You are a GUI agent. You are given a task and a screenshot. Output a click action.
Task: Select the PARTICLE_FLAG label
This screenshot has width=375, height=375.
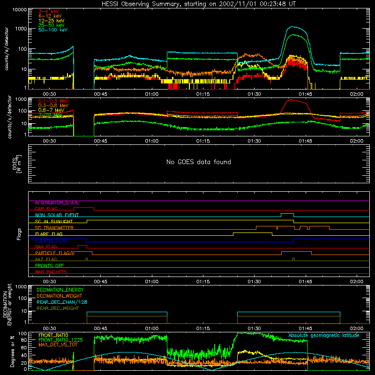[x=52, y=253]
